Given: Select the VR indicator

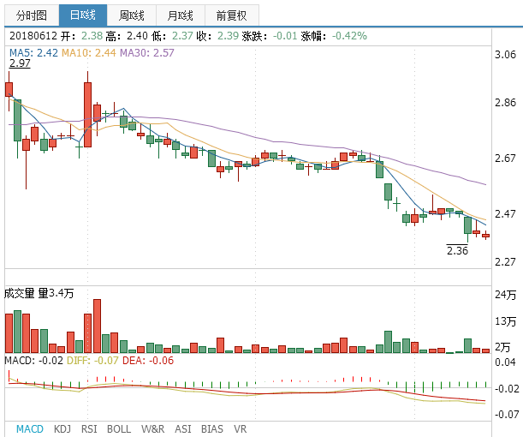Looking at the screenshot, I should point(241,428).
